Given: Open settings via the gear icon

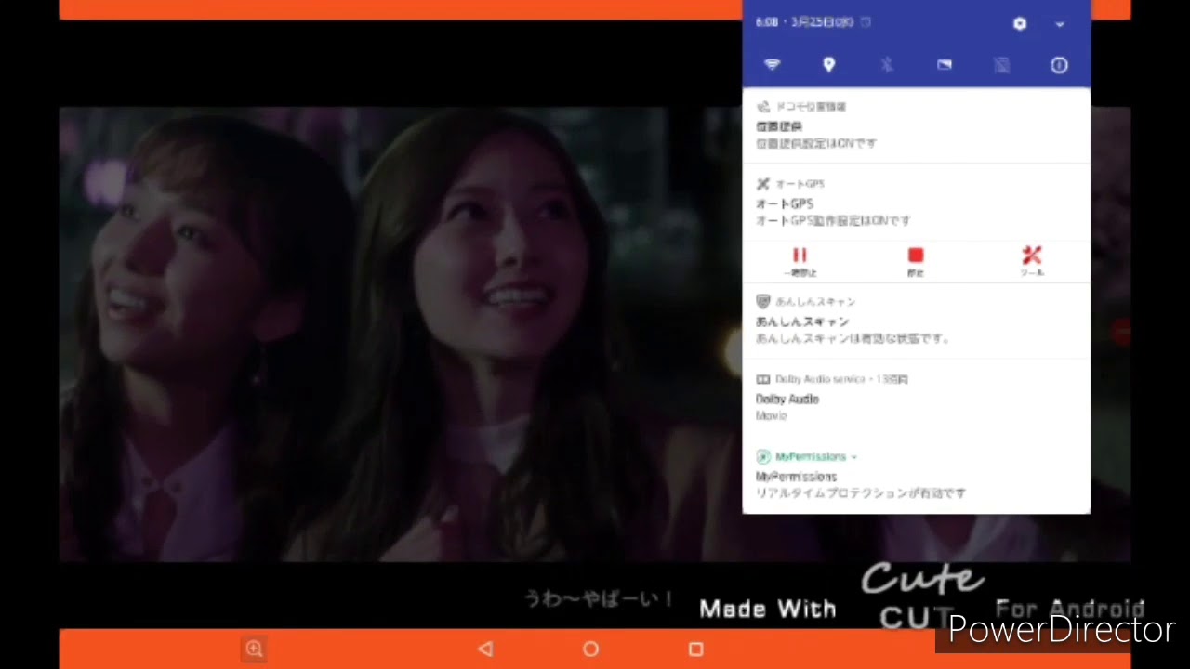Looking at the screenshot, I should [1020, 24].
